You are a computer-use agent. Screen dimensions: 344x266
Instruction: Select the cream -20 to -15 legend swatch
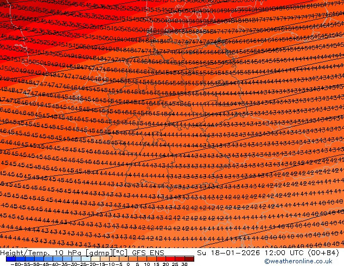tap(95, 259)
